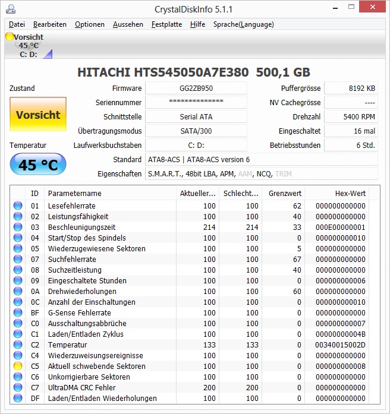The image size is (390, 414).
Task: Click the masked Seriennummer field
Action: pos(196,102)
